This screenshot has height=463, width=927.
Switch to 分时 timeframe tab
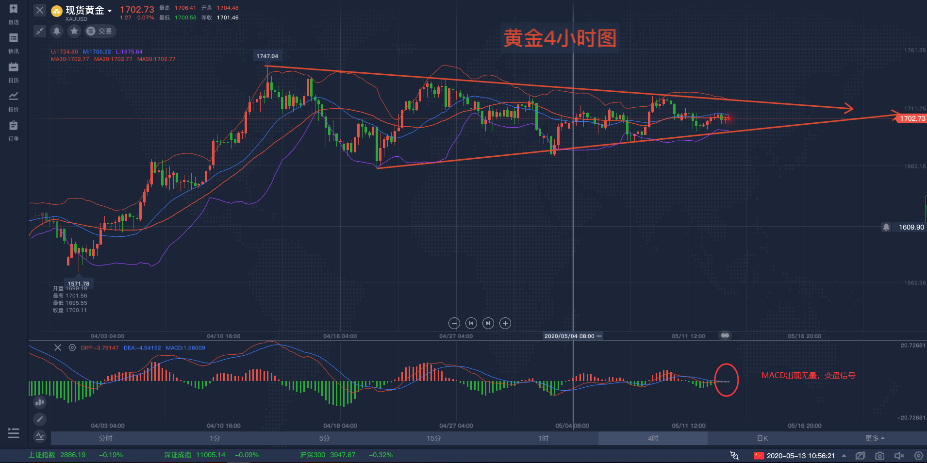point(105,438)
